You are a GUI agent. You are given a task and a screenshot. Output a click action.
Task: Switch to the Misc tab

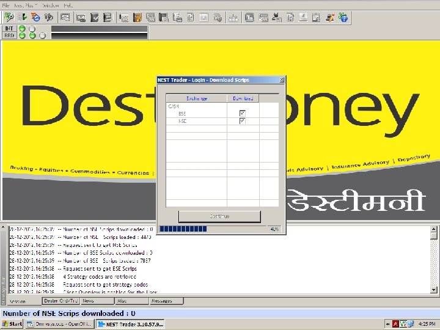[x=131, y=301]
